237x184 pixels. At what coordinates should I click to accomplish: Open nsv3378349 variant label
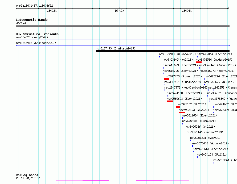click(223, 99)
